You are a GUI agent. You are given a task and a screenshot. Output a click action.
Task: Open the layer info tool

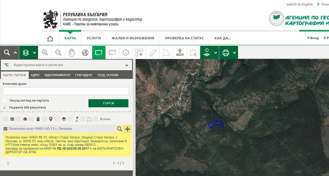pos(207,52)
